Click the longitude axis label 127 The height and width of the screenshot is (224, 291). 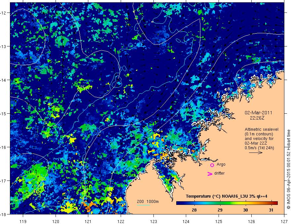pos(284,221)
